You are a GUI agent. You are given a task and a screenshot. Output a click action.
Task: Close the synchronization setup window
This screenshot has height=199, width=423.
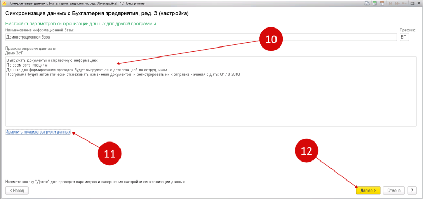coord(419,4)
